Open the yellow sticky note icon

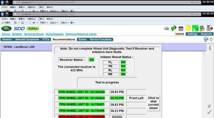coord(188,28)
